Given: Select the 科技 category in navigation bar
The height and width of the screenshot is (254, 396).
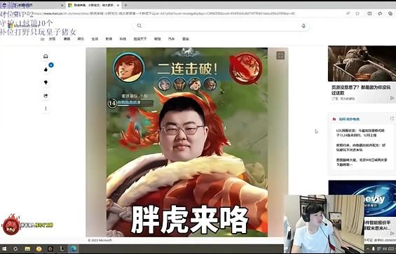Looking at the screenshot, I should pyautogui.click(x=123, y=39).
